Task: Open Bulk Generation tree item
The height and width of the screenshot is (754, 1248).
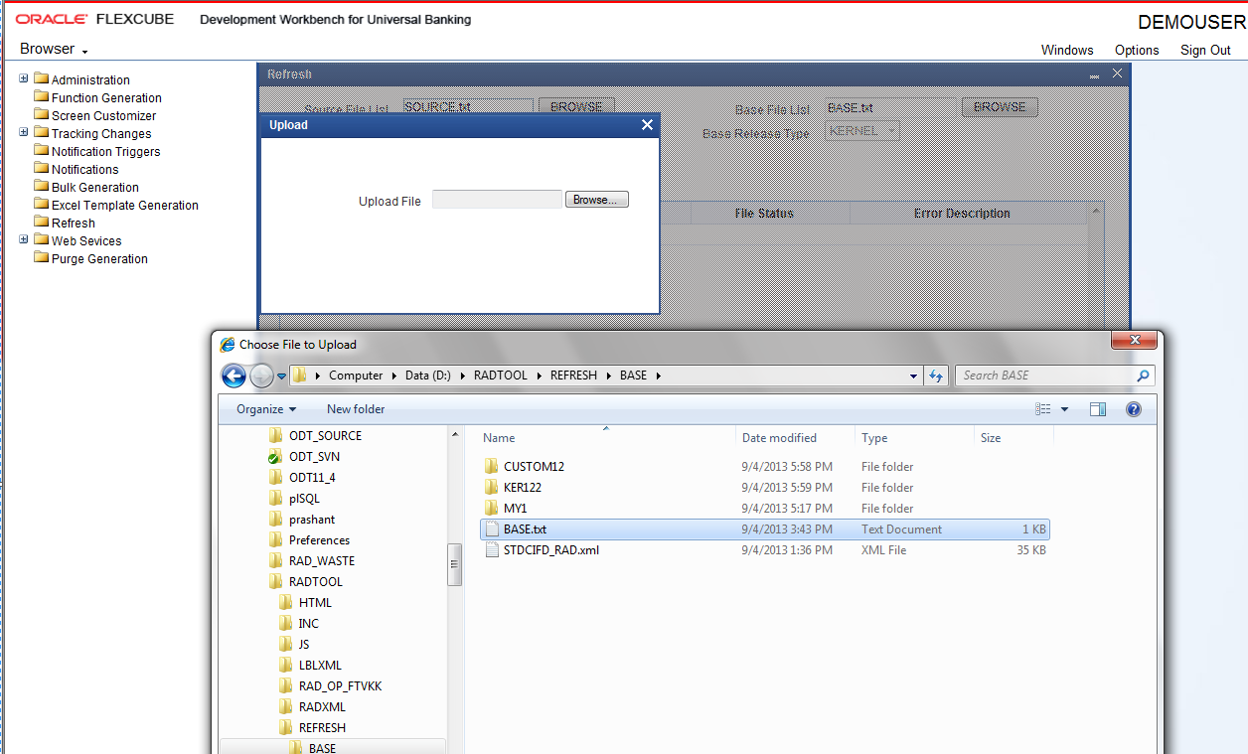Action: coord(95,187)
